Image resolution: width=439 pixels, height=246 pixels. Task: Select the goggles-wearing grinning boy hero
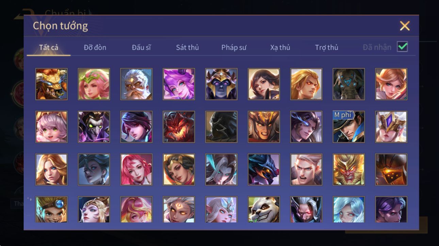[51, 209]
